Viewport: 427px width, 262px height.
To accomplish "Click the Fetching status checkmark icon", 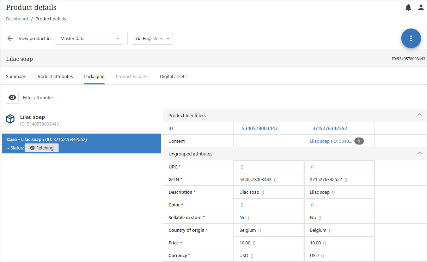I will (x=32, y=148).
